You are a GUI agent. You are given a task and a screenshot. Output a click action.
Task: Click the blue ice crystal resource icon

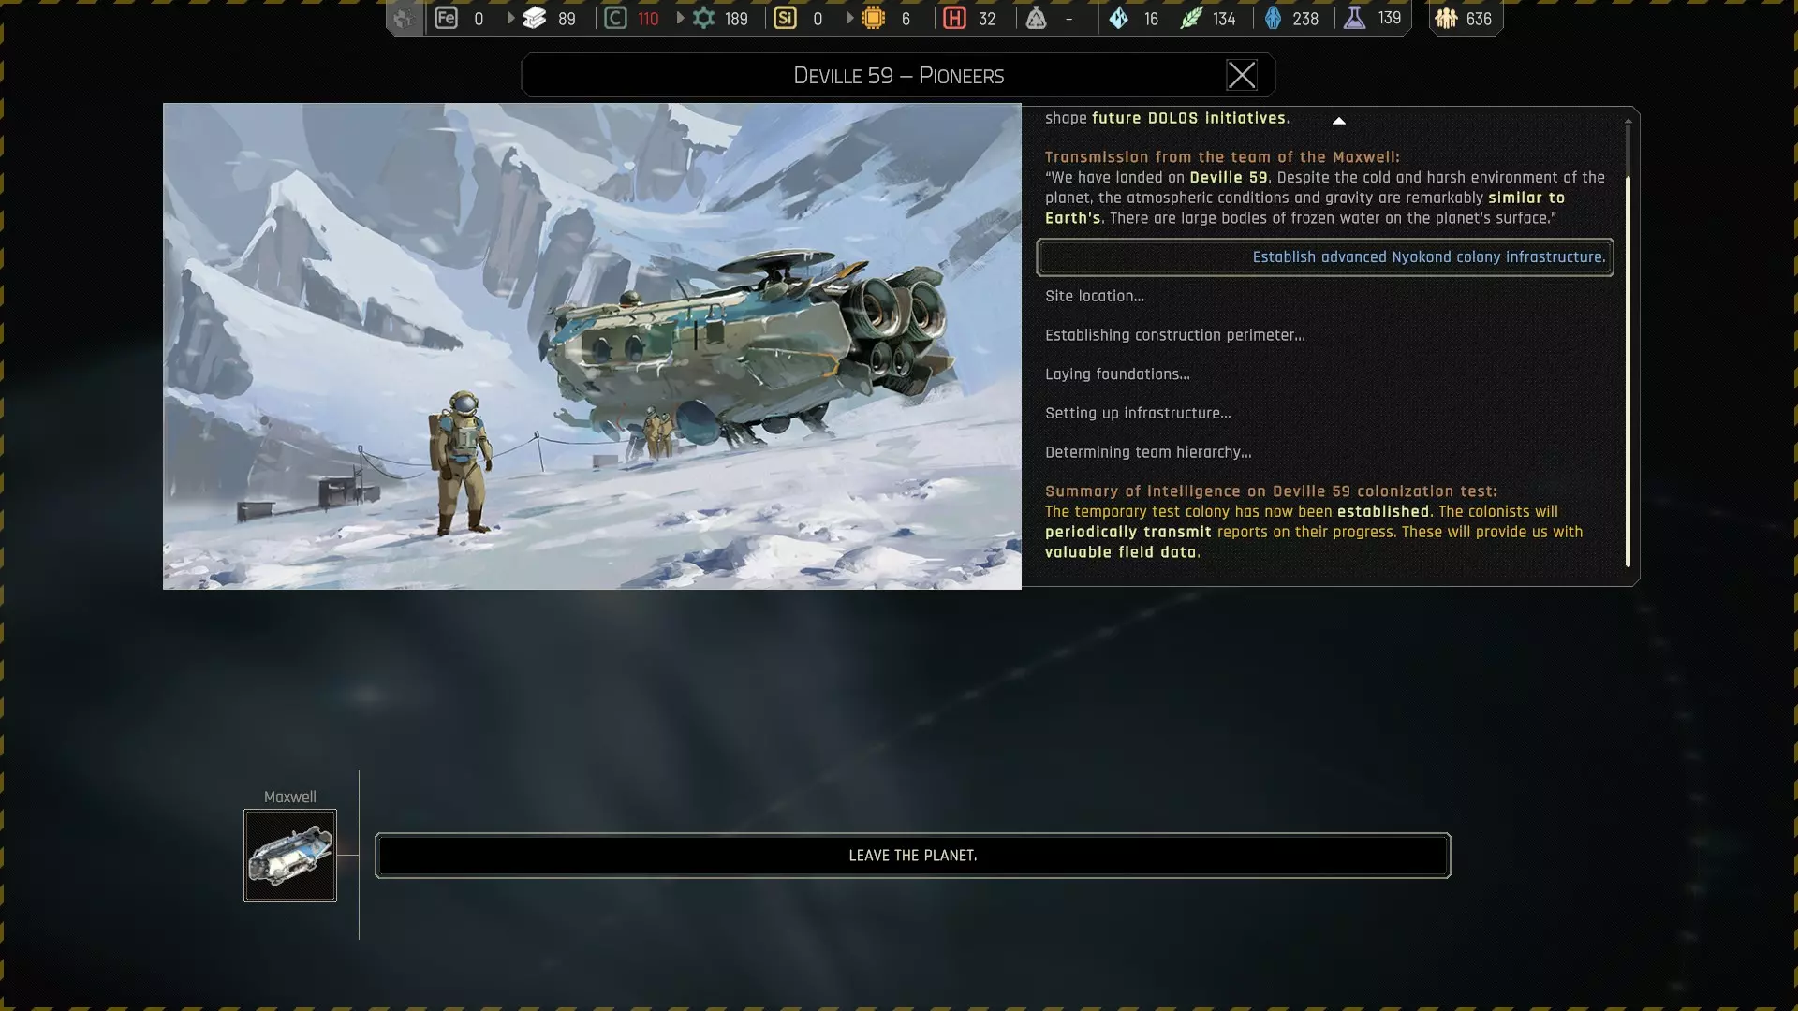1118,18
